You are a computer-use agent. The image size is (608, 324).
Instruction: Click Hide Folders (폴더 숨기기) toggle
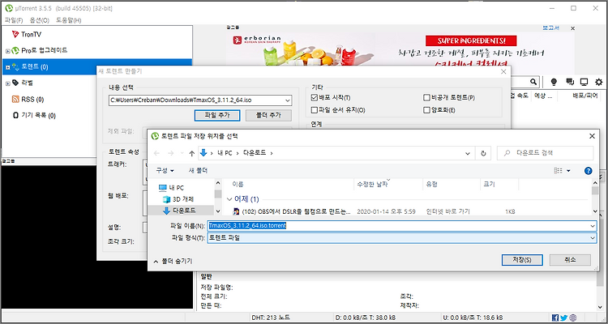173,261
